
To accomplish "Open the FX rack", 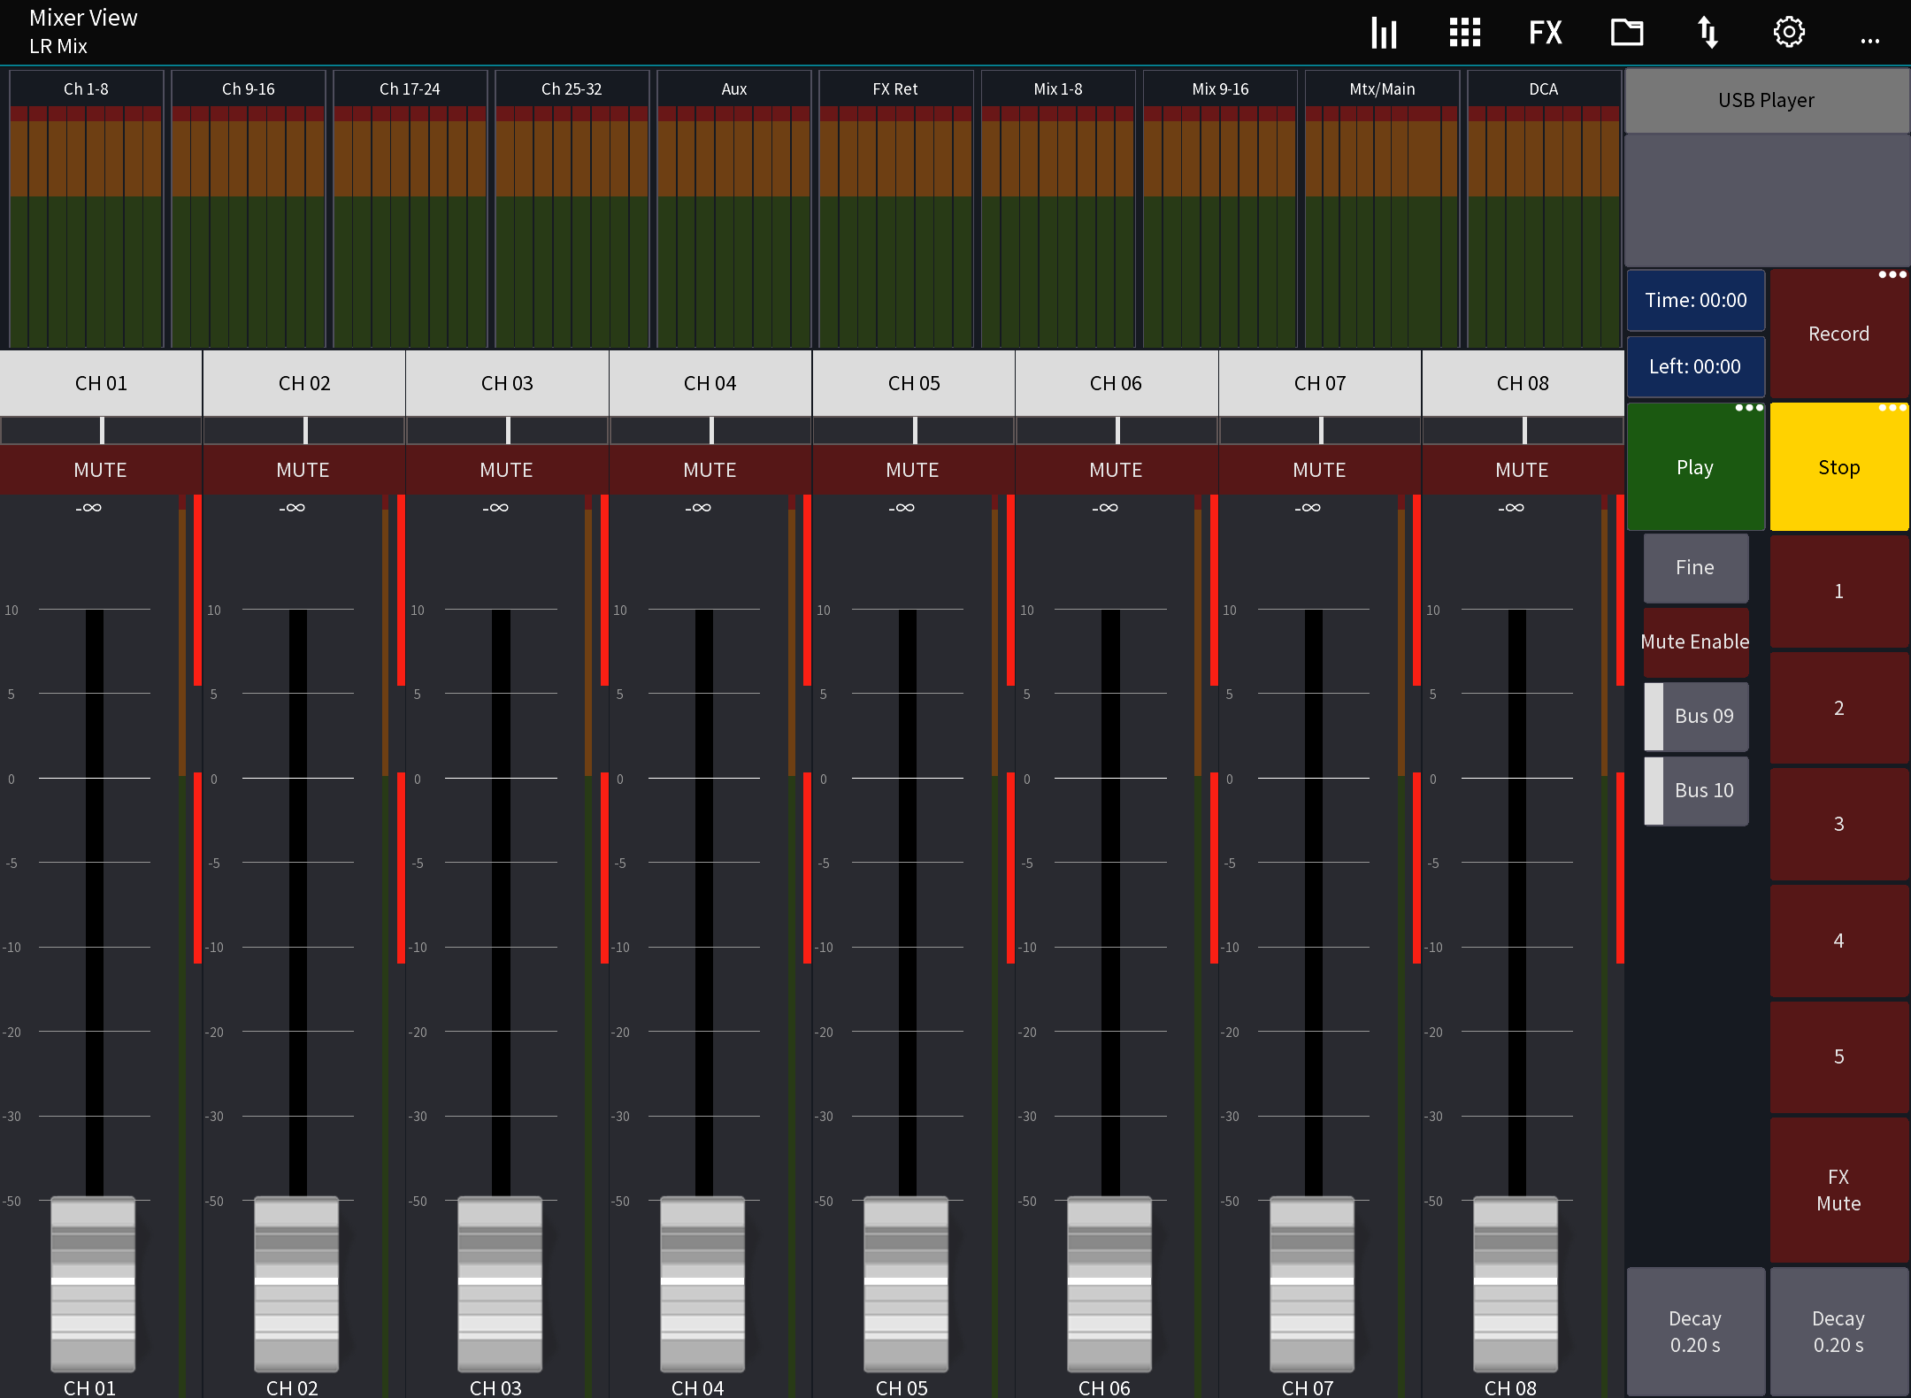I will click(x=1546, y=32).
